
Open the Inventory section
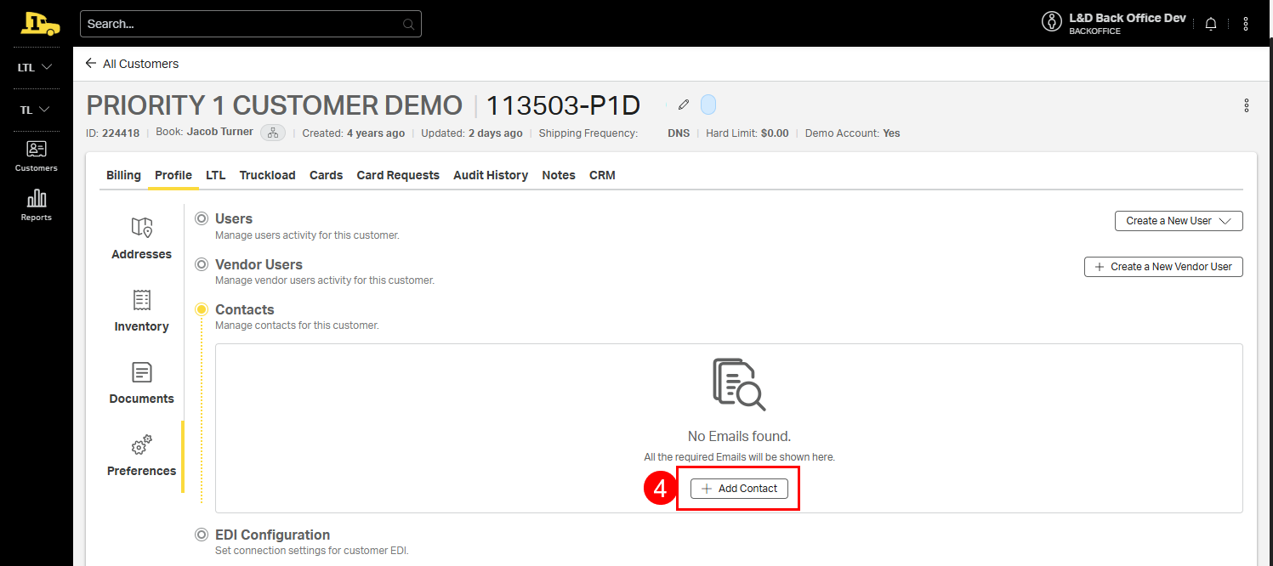141,311
